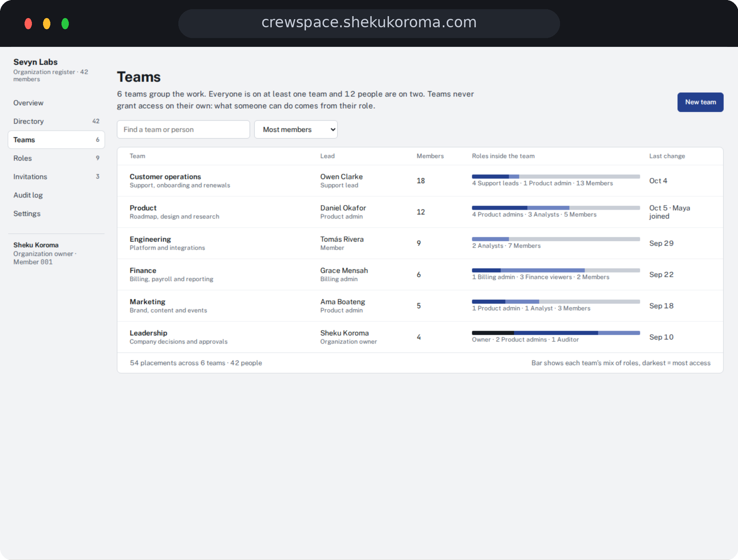The width and height of the screenshot is (738, 560).
Task: Click the member count 18
Action: pos(421,181)
